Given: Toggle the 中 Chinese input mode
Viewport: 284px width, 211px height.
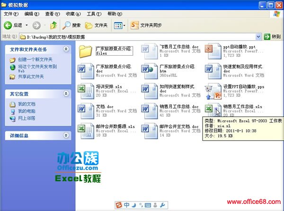Looking at the screenshot, I should [127, 205].
